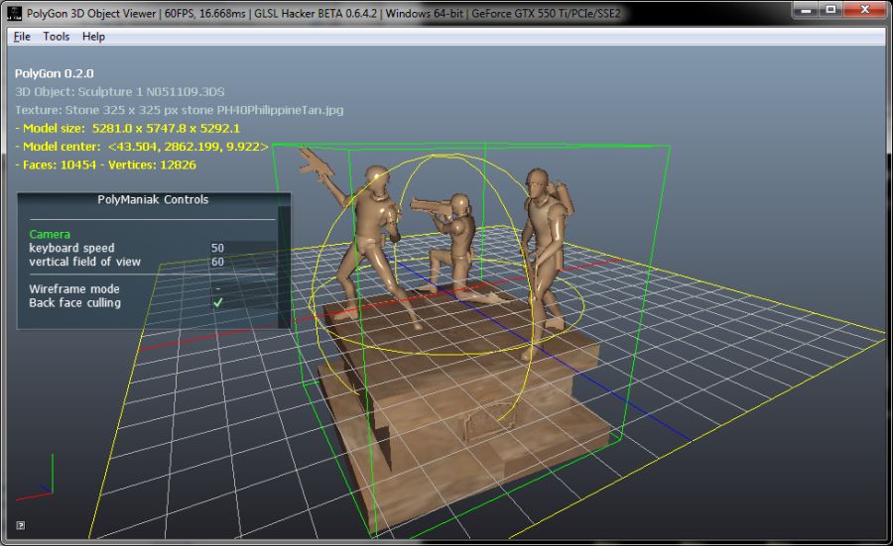This screenshot has width=893, height=546.
Task: Click the "keyboard speed" label
Action: 71,248
